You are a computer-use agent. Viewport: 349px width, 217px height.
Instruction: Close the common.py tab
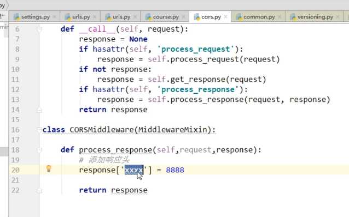tap(280, 17)
